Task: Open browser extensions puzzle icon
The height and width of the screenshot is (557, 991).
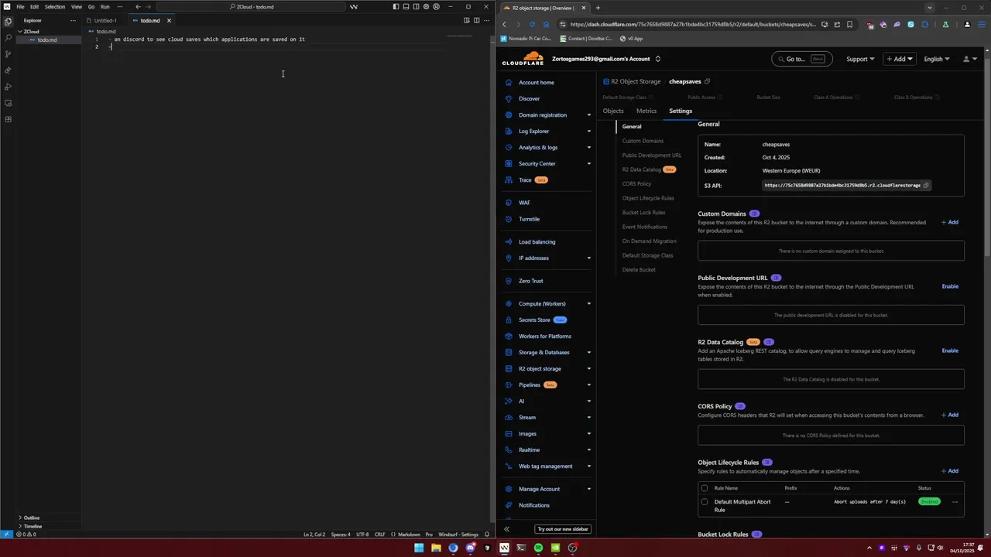Action: 924,24
